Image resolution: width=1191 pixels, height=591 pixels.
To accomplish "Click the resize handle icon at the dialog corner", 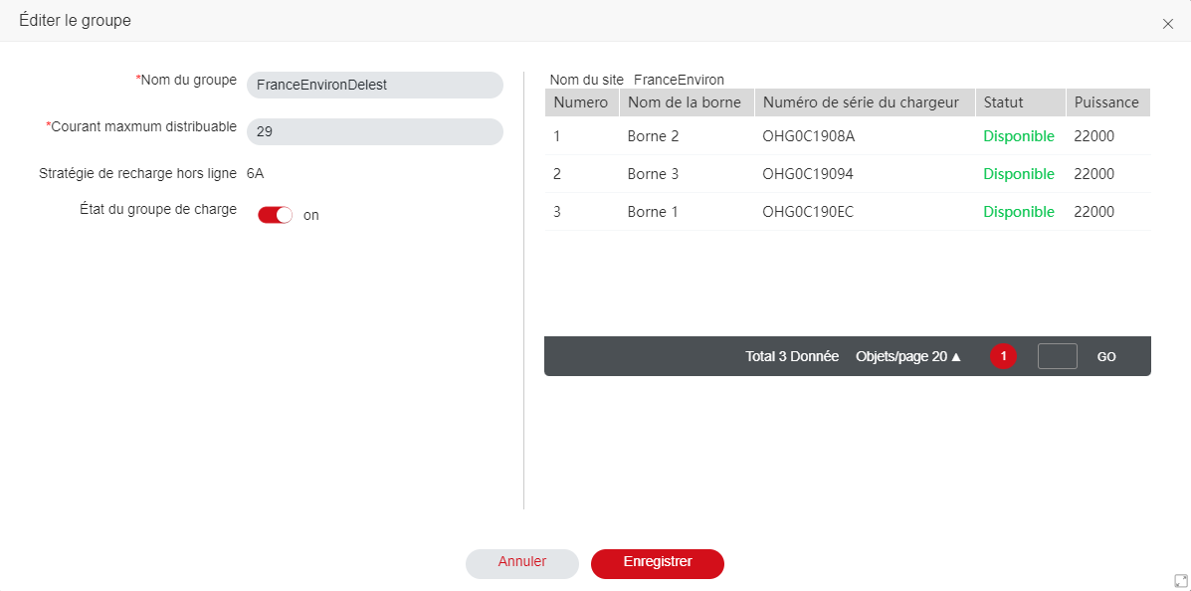I will point(1181,580).
